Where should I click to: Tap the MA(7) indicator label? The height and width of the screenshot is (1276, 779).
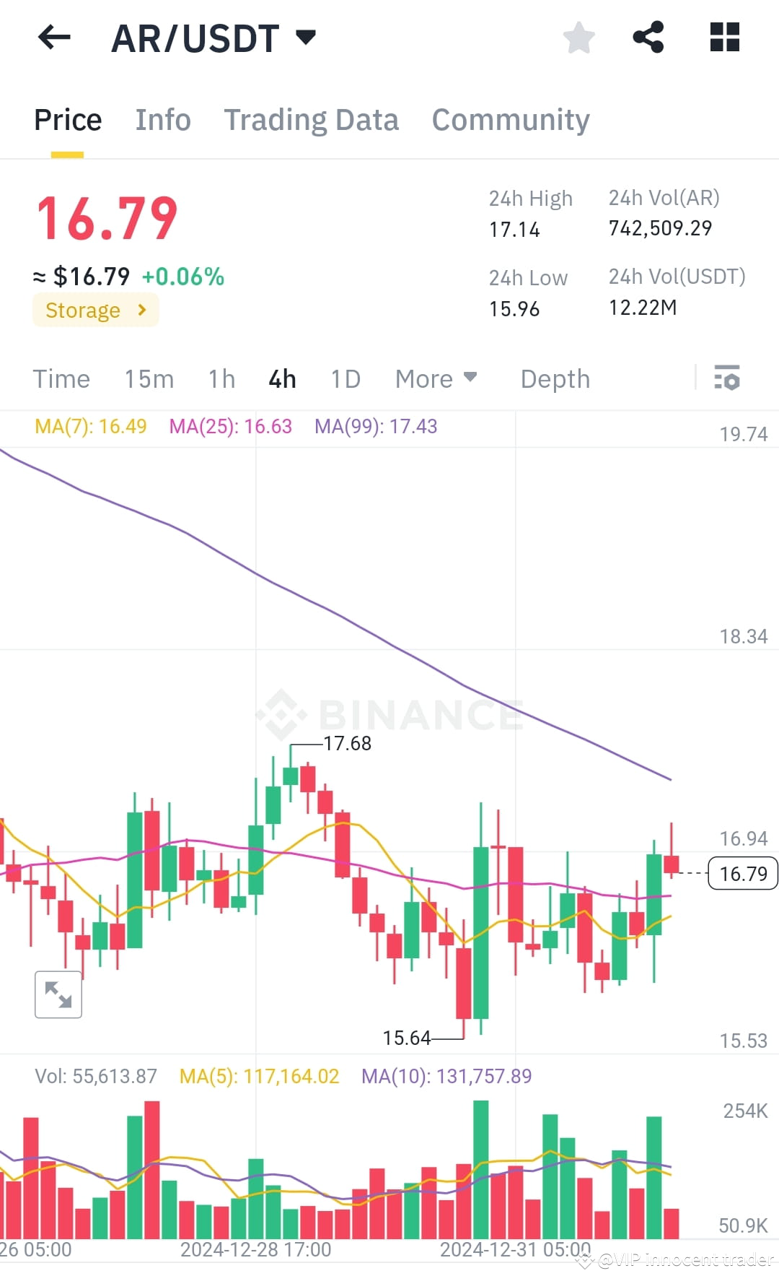coord(92,426)
